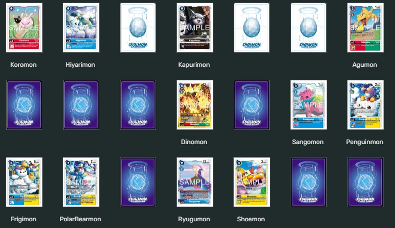
Task: Select the "Kapurimon" caption text
Action: 194,65
